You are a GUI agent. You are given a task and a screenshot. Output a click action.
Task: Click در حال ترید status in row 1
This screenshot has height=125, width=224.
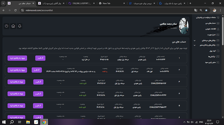click(x=86, y=59)
